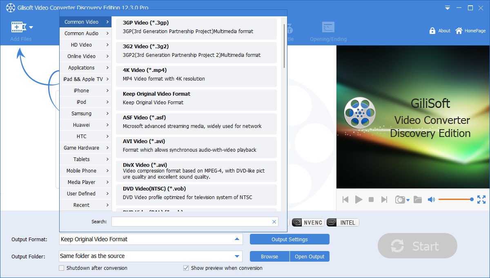Choose the Applications category
This screenshot has width=490, height=278.
point(86,68)
